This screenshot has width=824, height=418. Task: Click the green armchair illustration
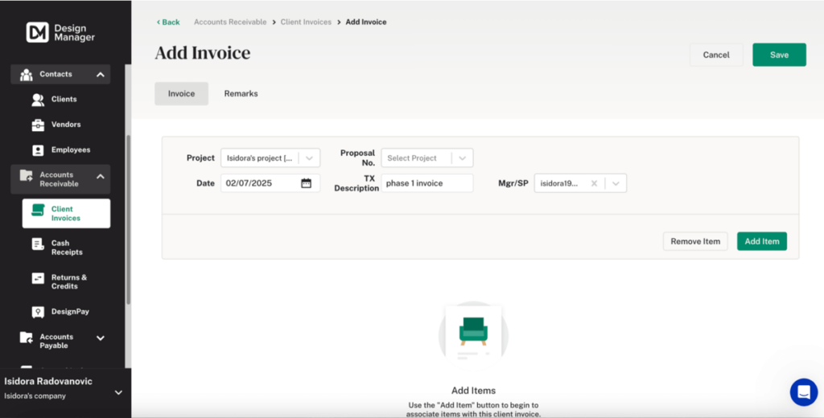coord(473,331)
